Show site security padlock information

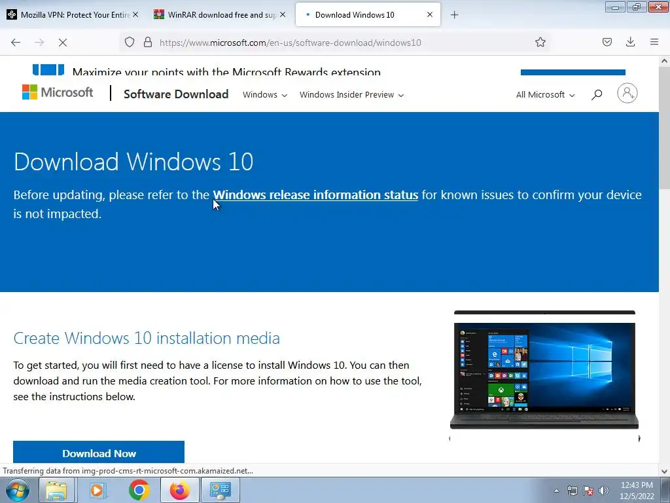tap(148, 42)
